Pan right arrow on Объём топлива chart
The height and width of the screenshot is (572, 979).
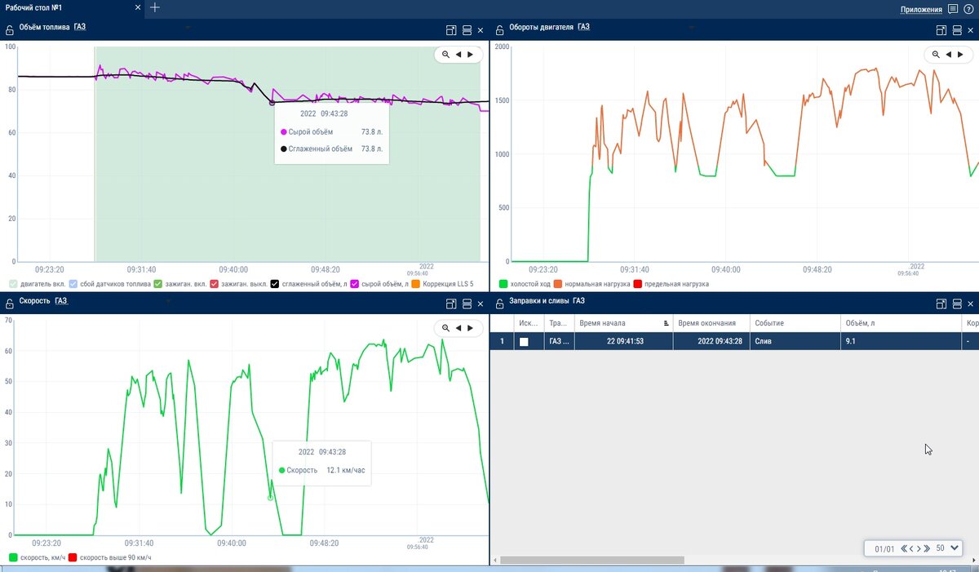470,55
